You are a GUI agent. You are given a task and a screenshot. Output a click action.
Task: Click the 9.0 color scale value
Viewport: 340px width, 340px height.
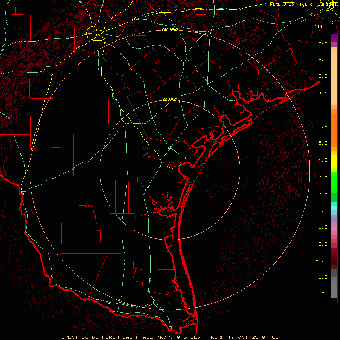pos(323,59)
